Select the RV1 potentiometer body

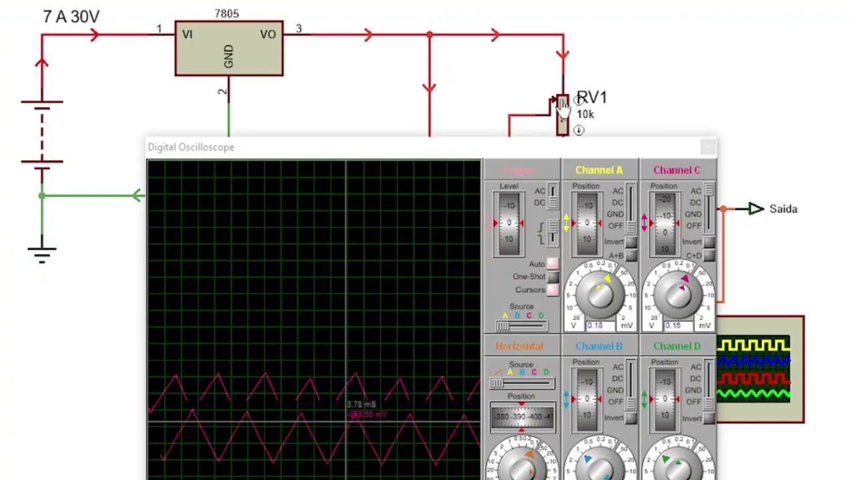point(562,115)
